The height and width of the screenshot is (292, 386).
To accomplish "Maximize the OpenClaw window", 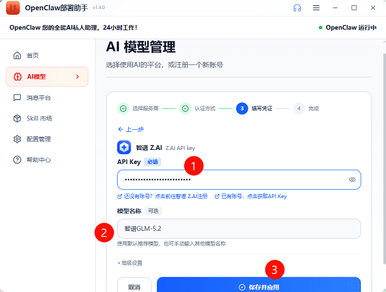I will coord(354,8).
